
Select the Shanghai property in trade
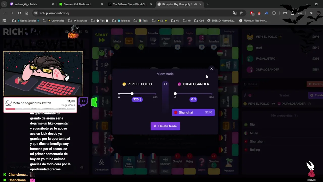pyautogui.click(x=193, y=112)
